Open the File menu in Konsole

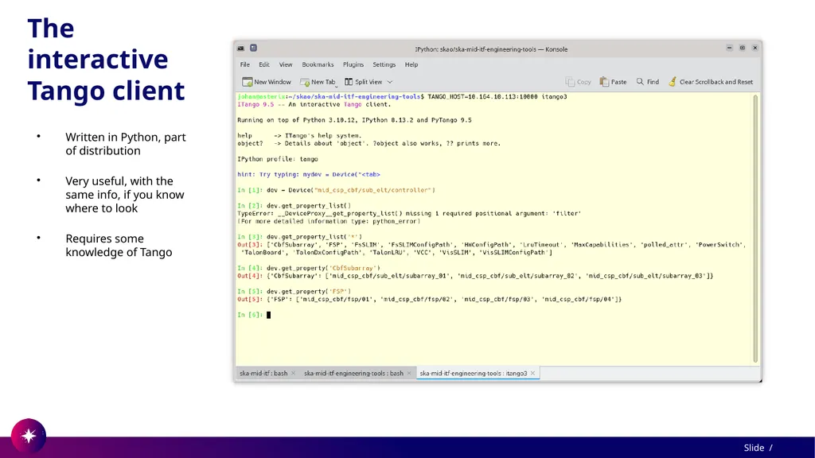coord(245,64)
